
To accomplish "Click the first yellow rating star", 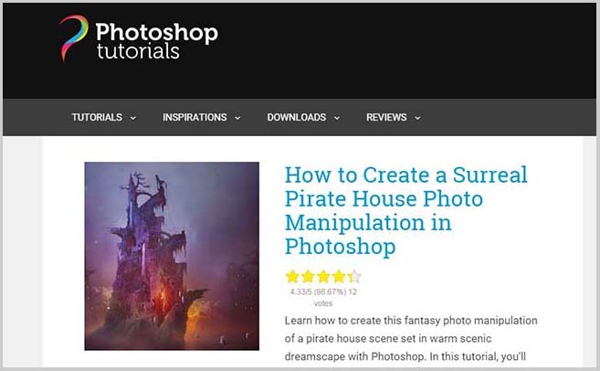I will tap(292, 276).
